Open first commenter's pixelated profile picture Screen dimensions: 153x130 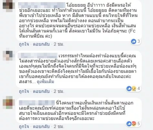tap(9, 6)
